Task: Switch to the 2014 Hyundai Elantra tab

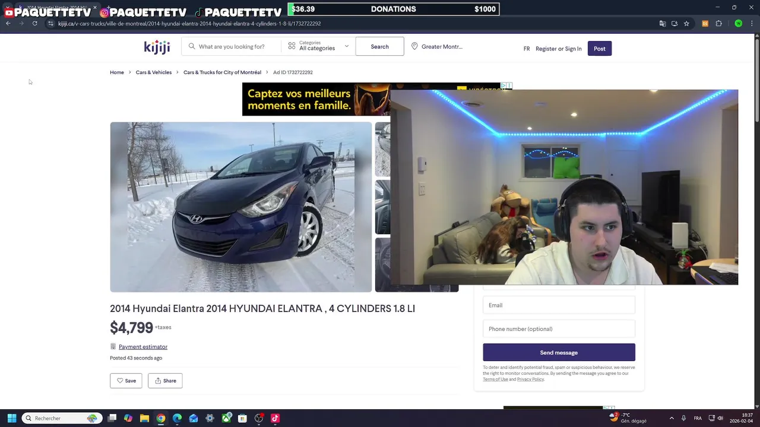Action: click(56, 7)
